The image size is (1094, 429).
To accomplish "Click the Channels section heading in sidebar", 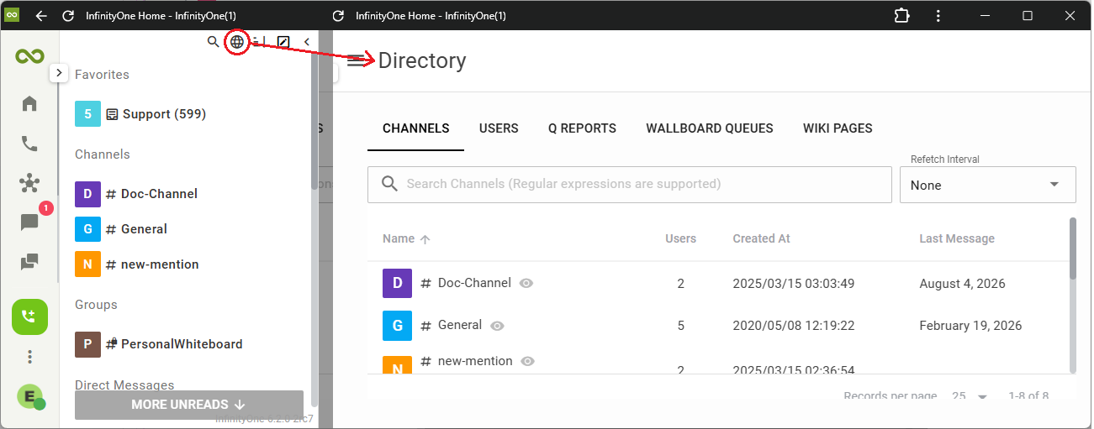I will click(x=103, y=154).
